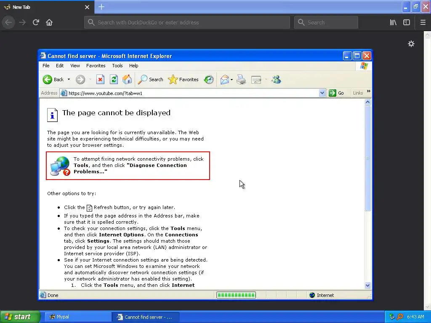This screenshot has width=431, height=323.
Task: Expand the IE address bar dropdown
Action: tap(322, 93)
